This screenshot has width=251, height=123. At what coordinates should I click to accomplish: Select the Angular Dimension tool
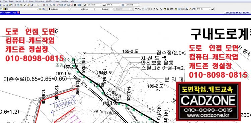pyautogui.click(x=161, y=9)
